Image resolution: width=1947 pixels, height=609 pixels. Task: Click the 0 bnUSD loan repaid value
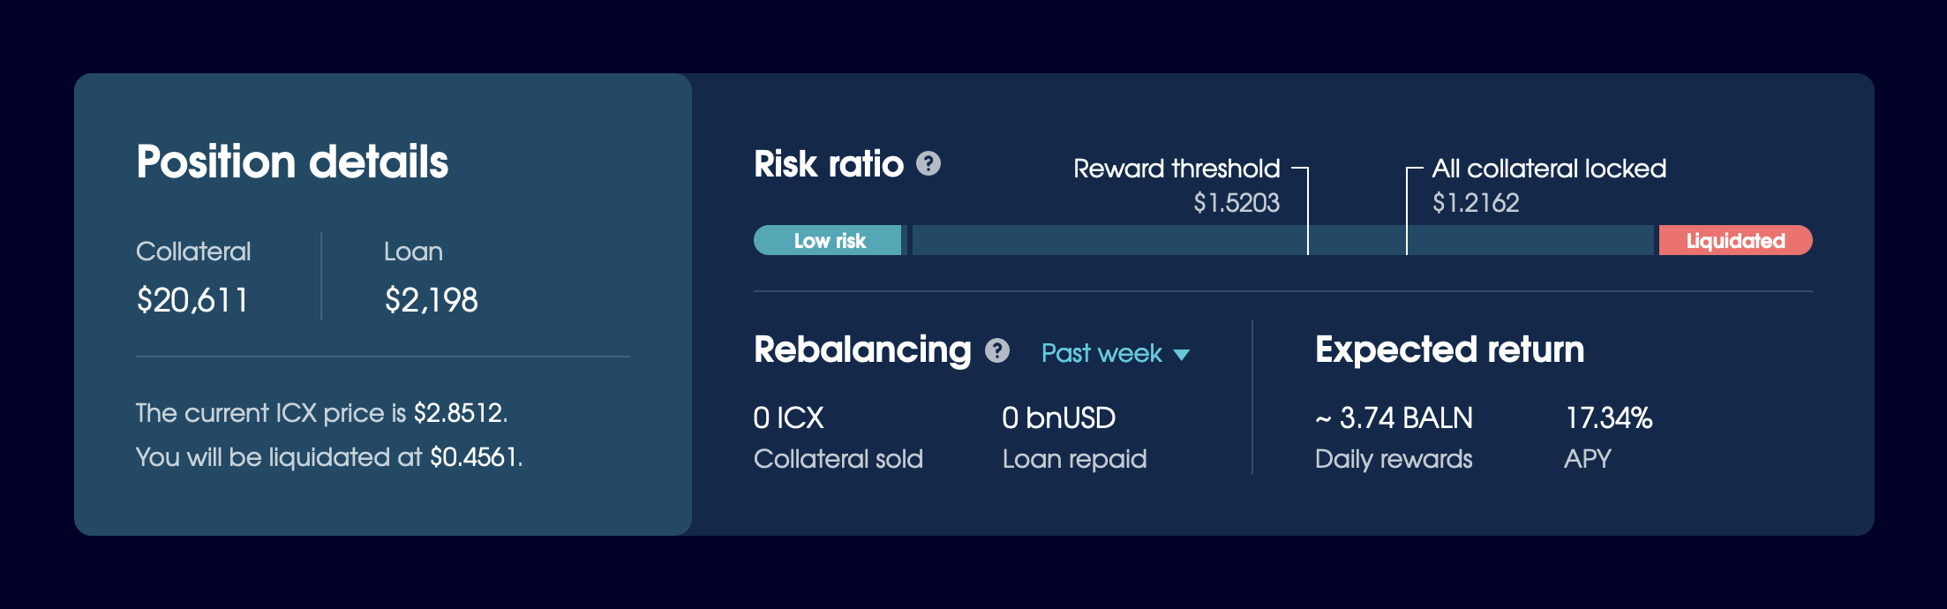pos(1058,417)
